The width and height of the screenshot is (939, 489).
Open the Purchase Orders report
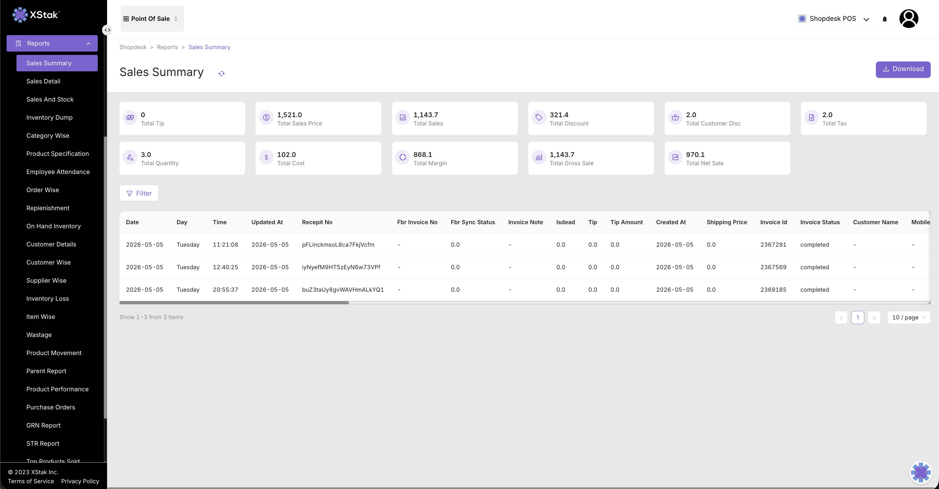[x=51, y=407]
